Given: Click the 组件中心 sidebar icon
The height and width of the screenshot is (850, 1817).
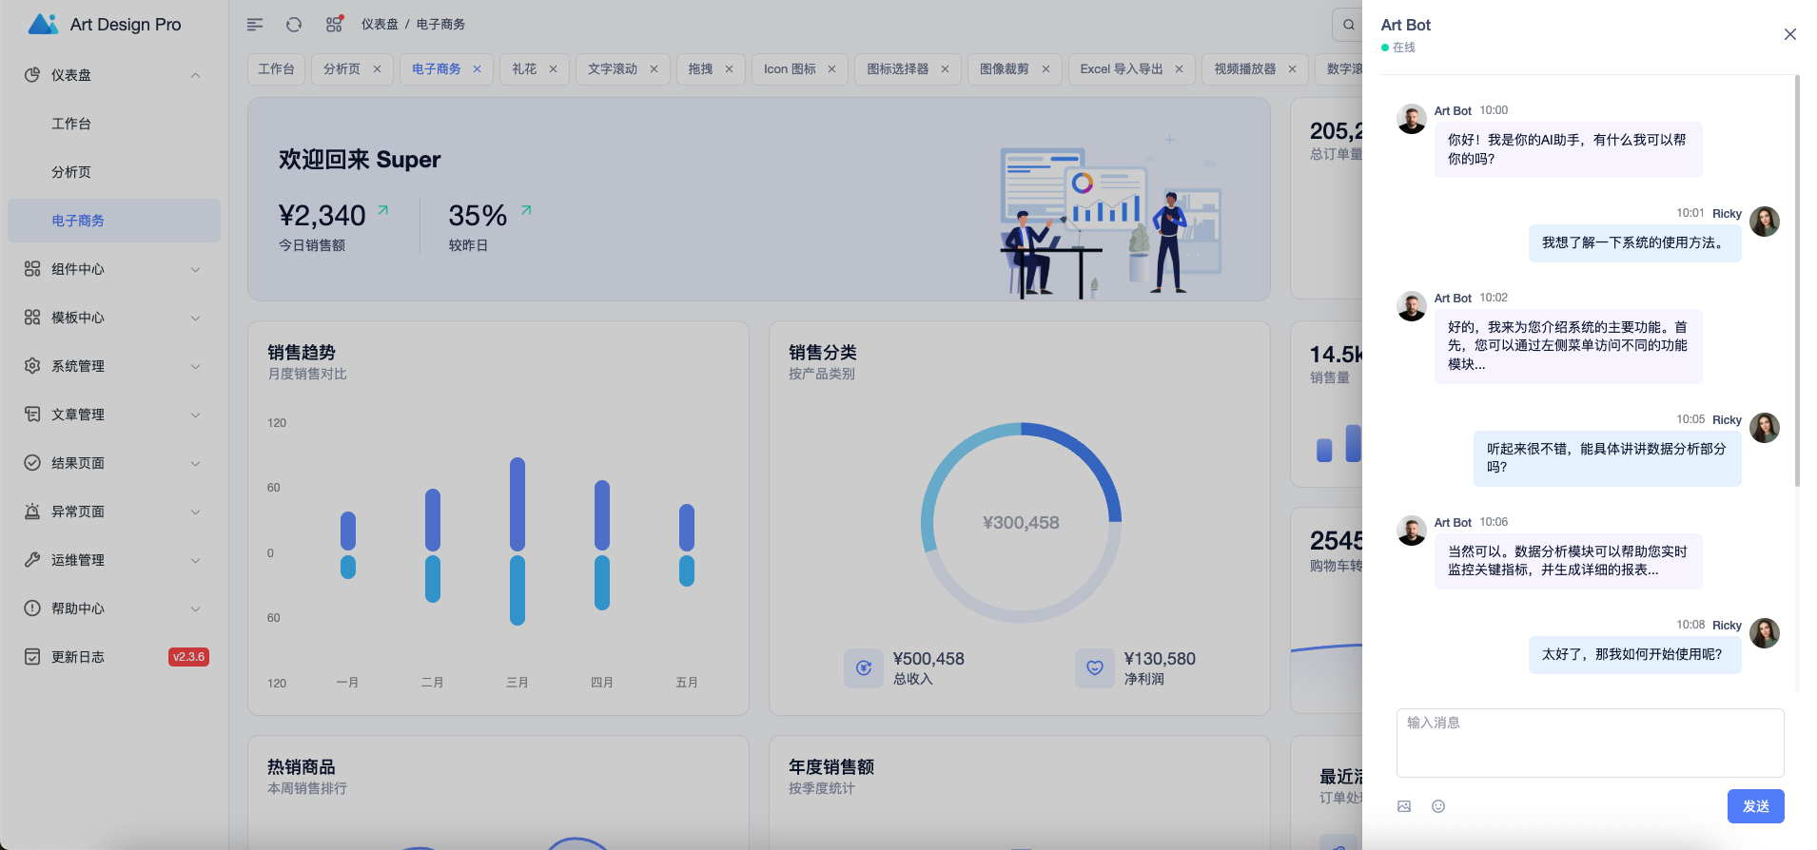Looking at the screenshot, I should tap(32, 269).
